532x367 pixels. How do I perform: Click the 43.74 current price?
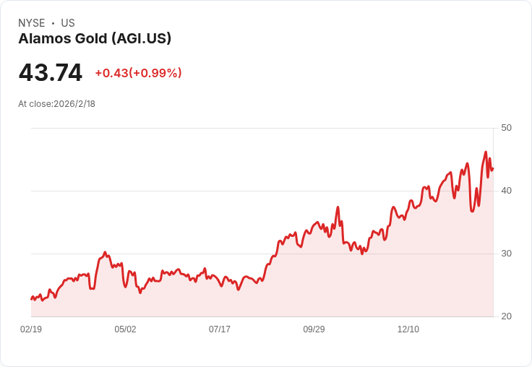(x=50, y=72)
